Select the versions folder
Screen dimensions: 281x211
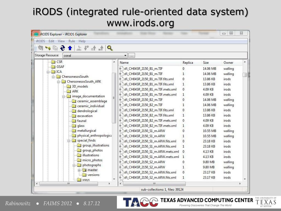click(x=93, y=175)
